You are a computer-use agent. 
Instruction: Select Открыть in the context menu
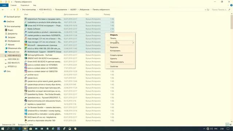tap(114, 35)
